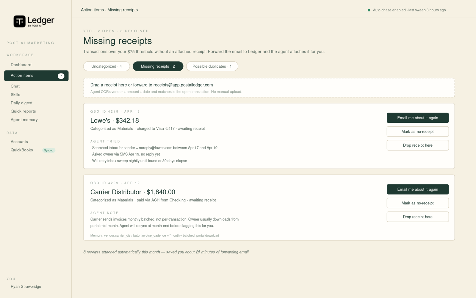Select the Missing receipts · 2 tab
The image size is (476, 298).
tap(158, 66)
